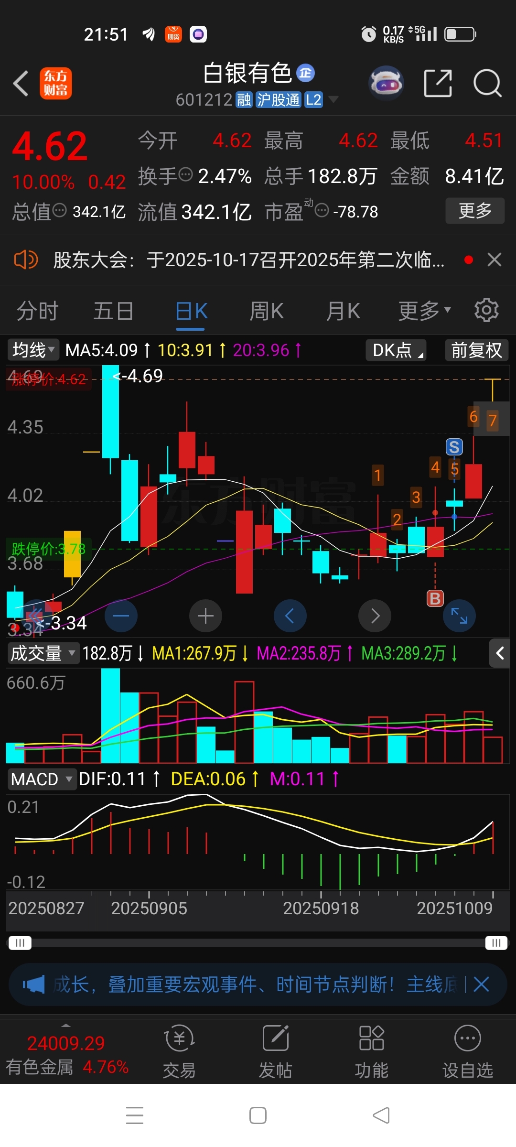Expand chart to fullscreen icon
Screen dimensions: 516x1147
coord(459,616)
